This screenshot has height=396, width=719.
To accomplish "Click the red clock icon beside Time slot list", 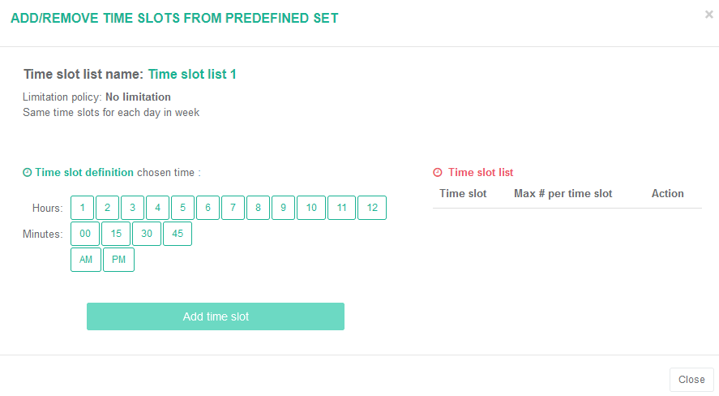I will (438, 173).
